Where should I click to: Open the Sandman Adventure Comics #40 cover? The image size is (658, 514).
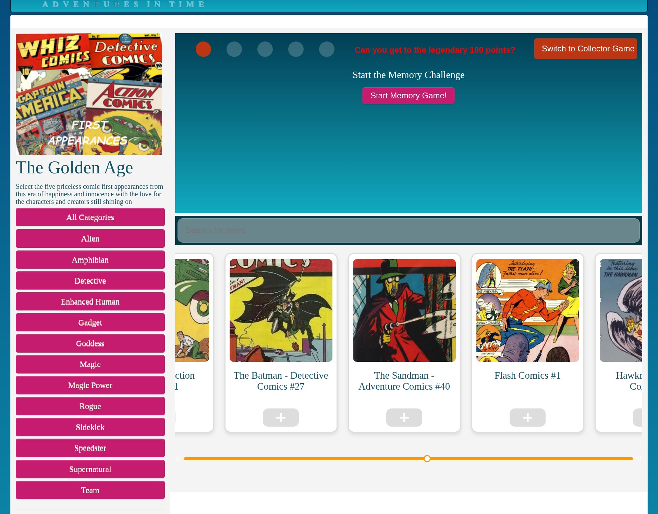404,310
